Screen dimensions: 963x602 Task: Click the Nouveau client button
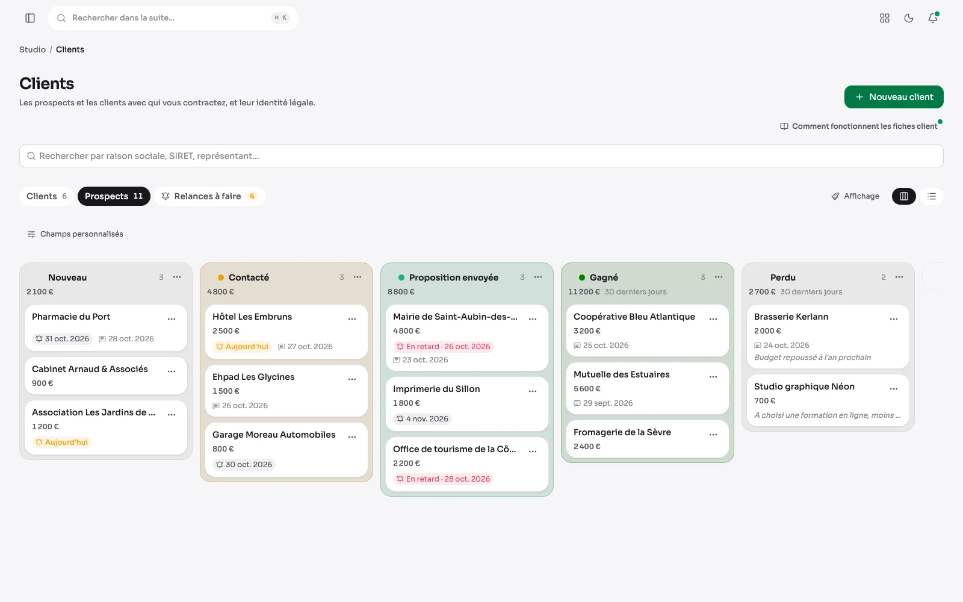[x=894, y=97]
